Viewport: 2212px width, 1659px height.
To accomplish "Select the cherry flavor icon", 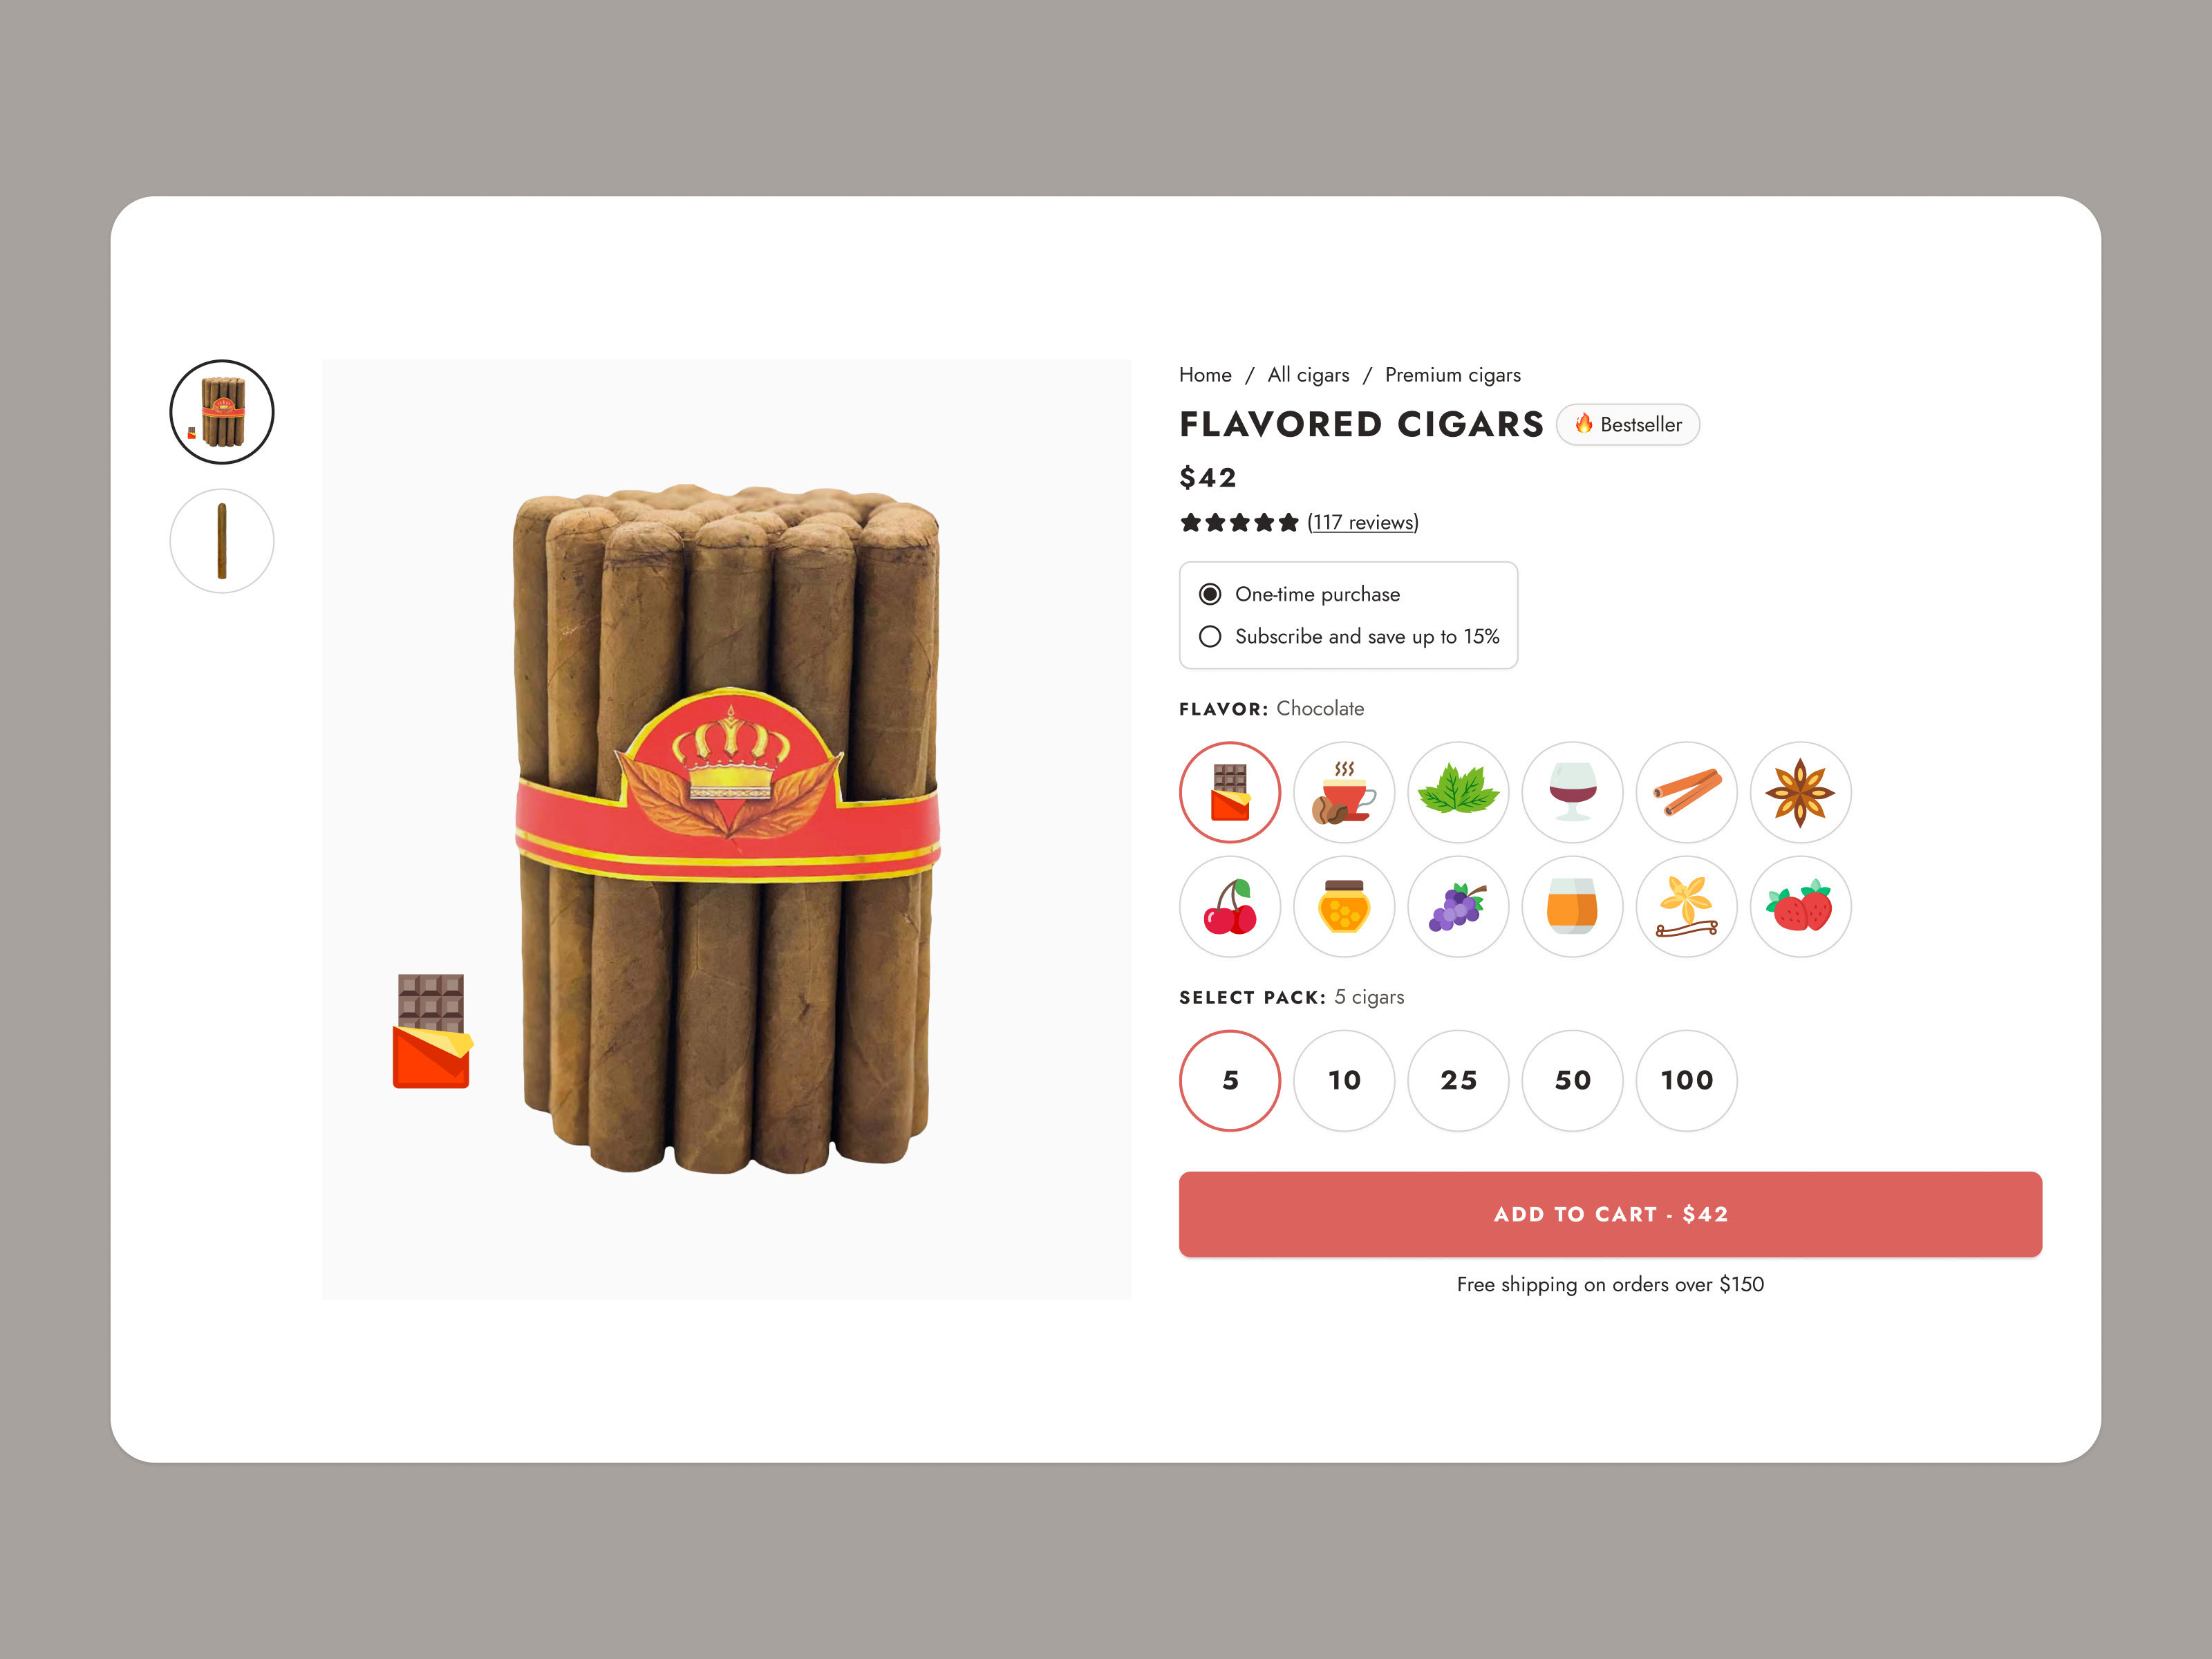I will coord(1230,906).
